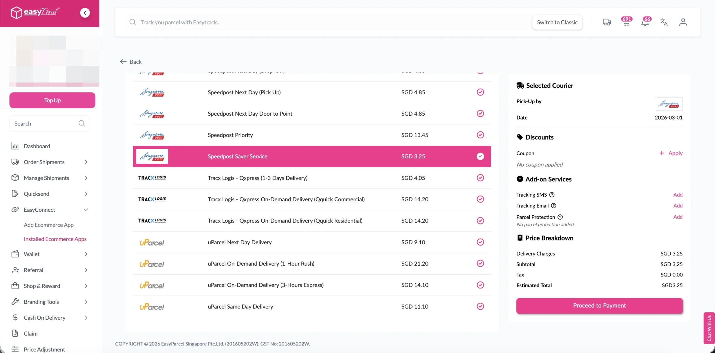715x353 pixels.
Task: Click the Parcel Protection help icon
Action: tap(560, 217)
